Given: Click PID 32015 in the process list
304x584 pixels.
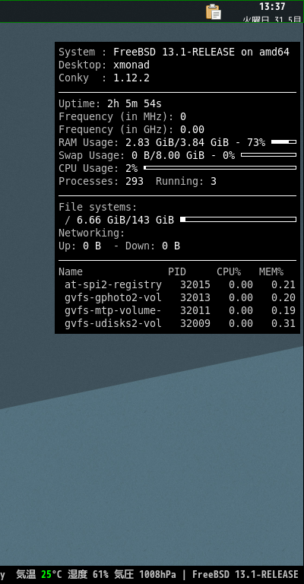Looking at the screenshot, I should [195, 285].
